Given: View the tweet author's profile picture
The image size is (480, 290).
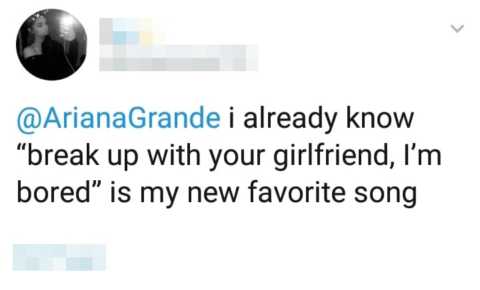Looking at the screenshot, I should pyautogui.click(x=51, y=46).
